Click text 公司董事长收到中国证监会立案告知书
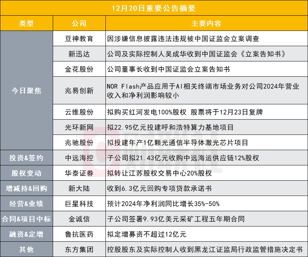308x257 pixels. (168, 69)
